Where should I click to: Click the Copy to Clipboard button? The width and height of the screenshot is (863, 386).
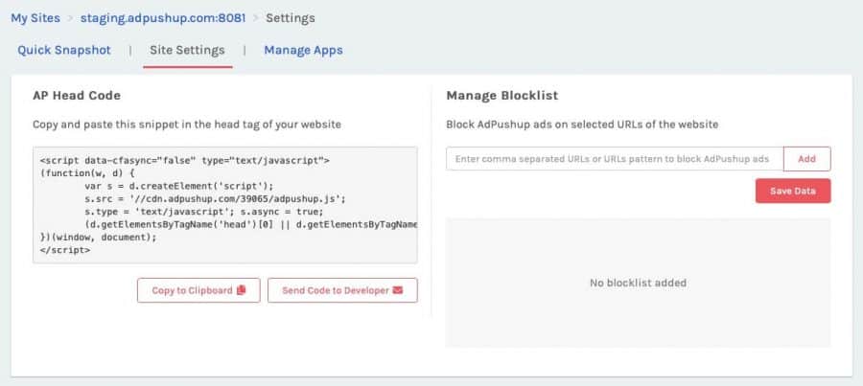tap(198, 290)
